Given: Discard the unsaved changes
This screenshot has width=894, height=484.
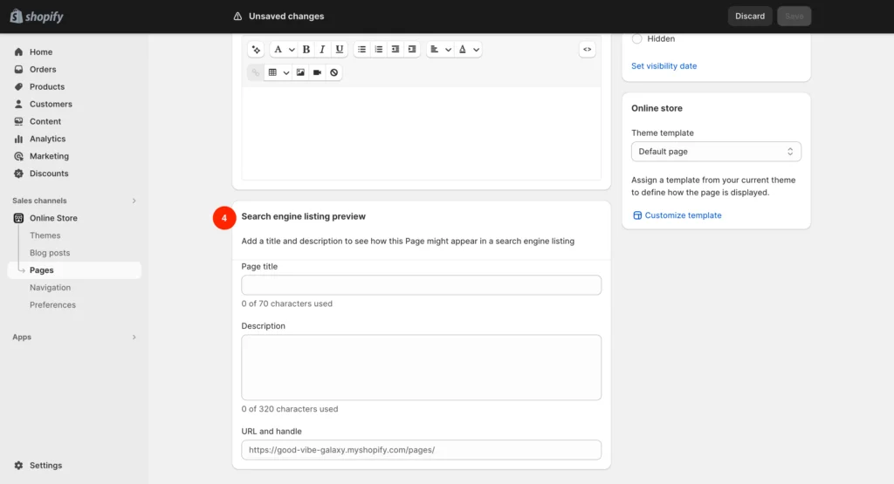Looking at the screenshot, I should click(750, 16).
